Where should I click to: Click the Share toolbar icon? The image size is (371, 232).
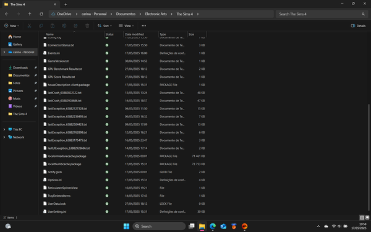tap(75, 26)
